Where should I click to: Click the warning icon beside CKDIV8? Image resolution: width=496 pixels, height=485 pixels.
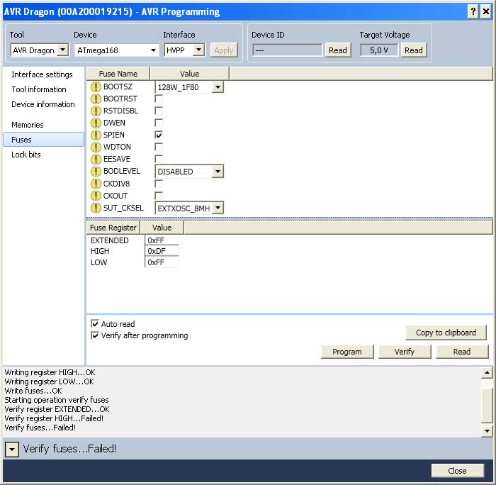click(x=96, y=184)
